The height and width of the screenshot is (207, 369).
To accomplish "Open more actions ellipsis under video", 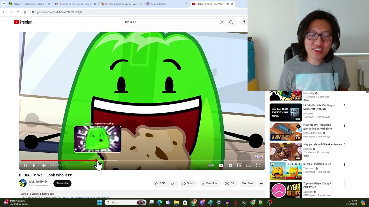I will [x=261, y=183].
